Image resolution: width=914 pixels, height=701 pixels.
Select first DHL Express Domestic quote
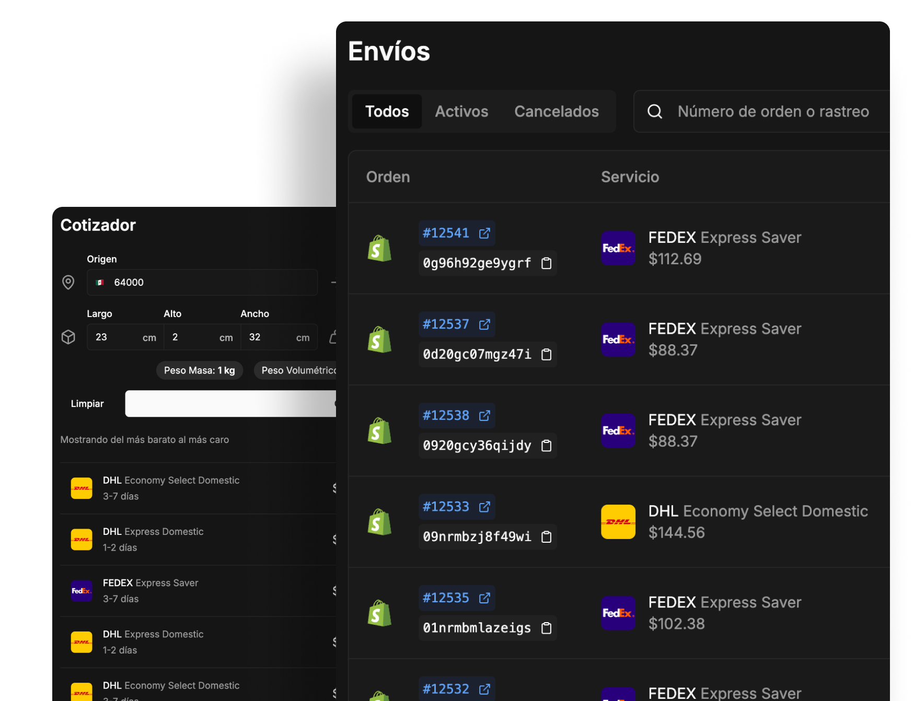199,540
